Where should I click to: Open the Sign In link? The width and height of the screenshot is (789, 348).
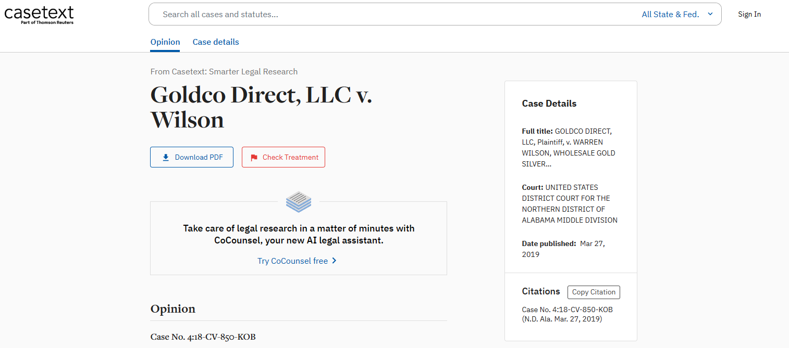point(749,14)
